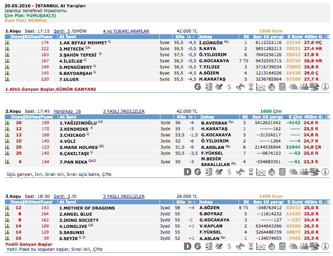333x256 pixels.
Task: Click the G icon in race 1 toolbar
Action: [x=198, y=86]
